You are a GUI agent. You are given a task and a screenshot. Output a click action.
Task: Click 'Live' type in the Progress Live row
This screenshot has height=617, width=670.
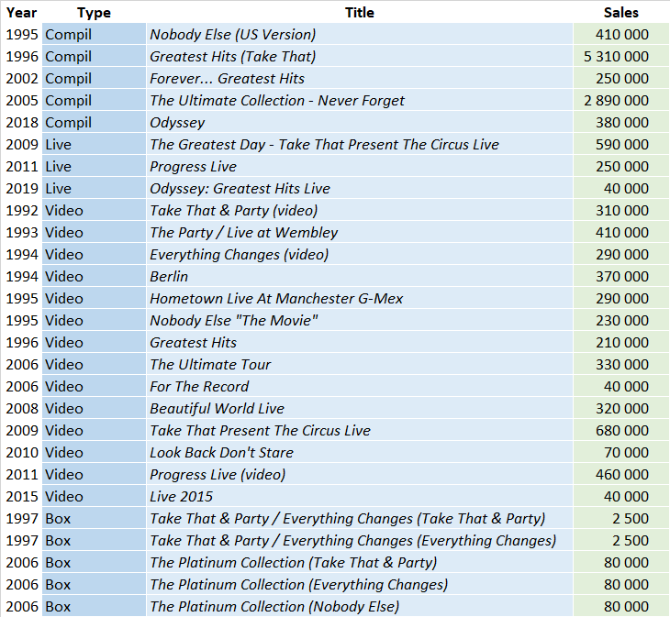click(x=58, y=167)
